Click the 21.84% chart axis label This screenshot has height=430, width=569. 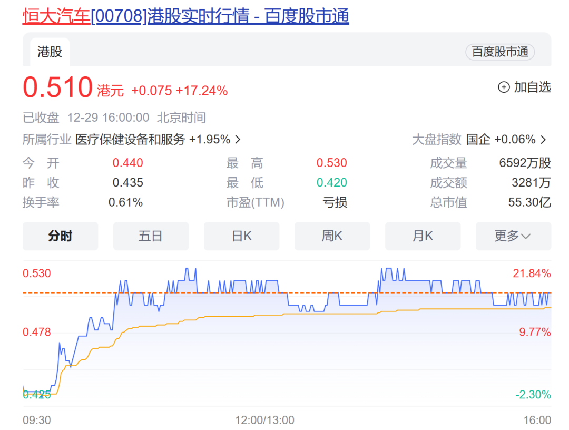[532, 273]
